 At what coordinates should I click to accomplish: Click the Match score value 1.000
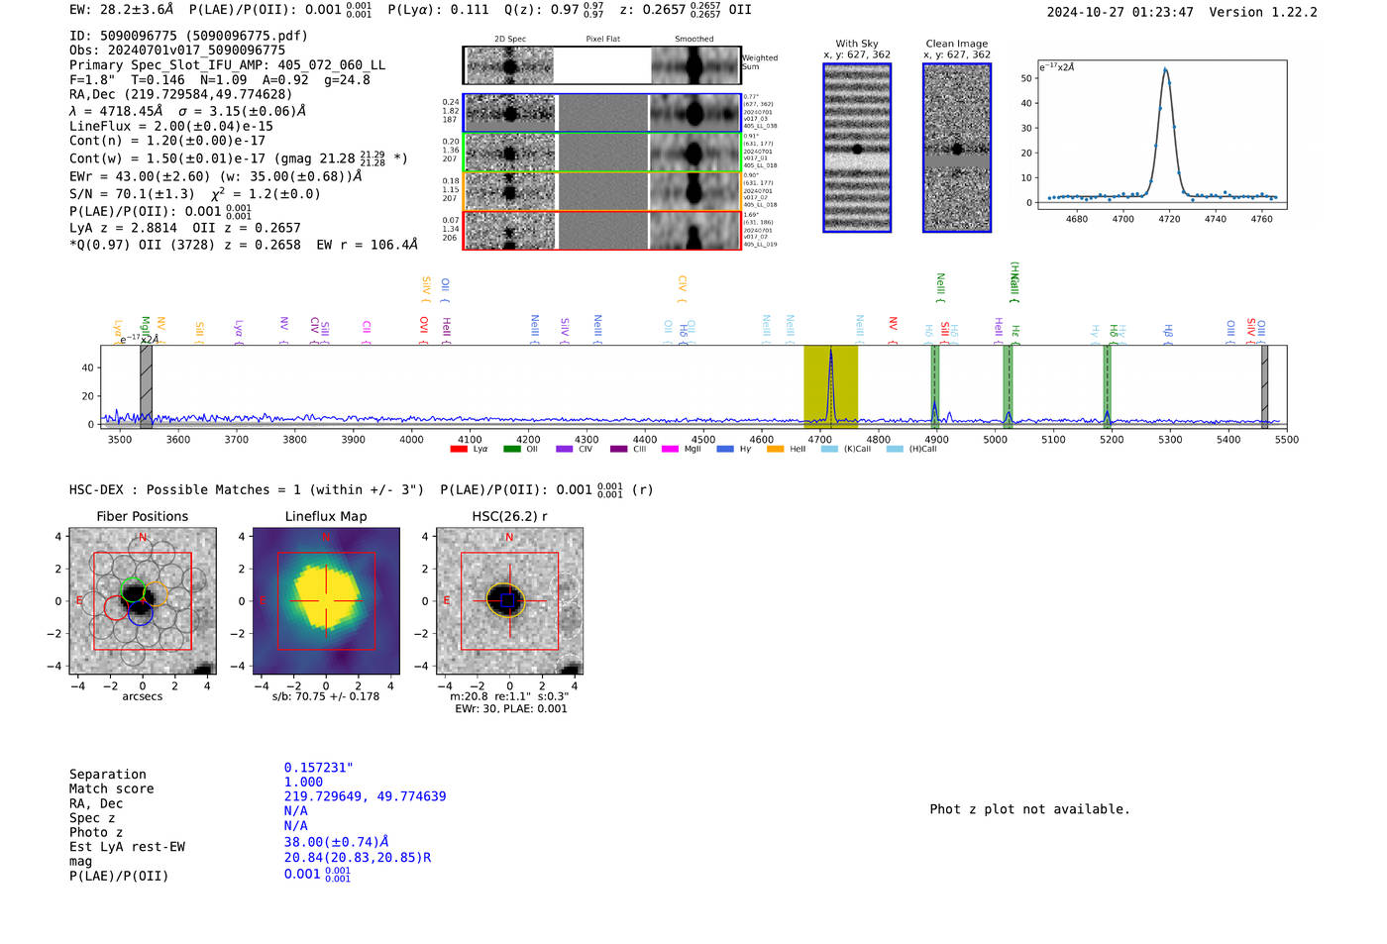pyautogui.click(x=303, y=783)
